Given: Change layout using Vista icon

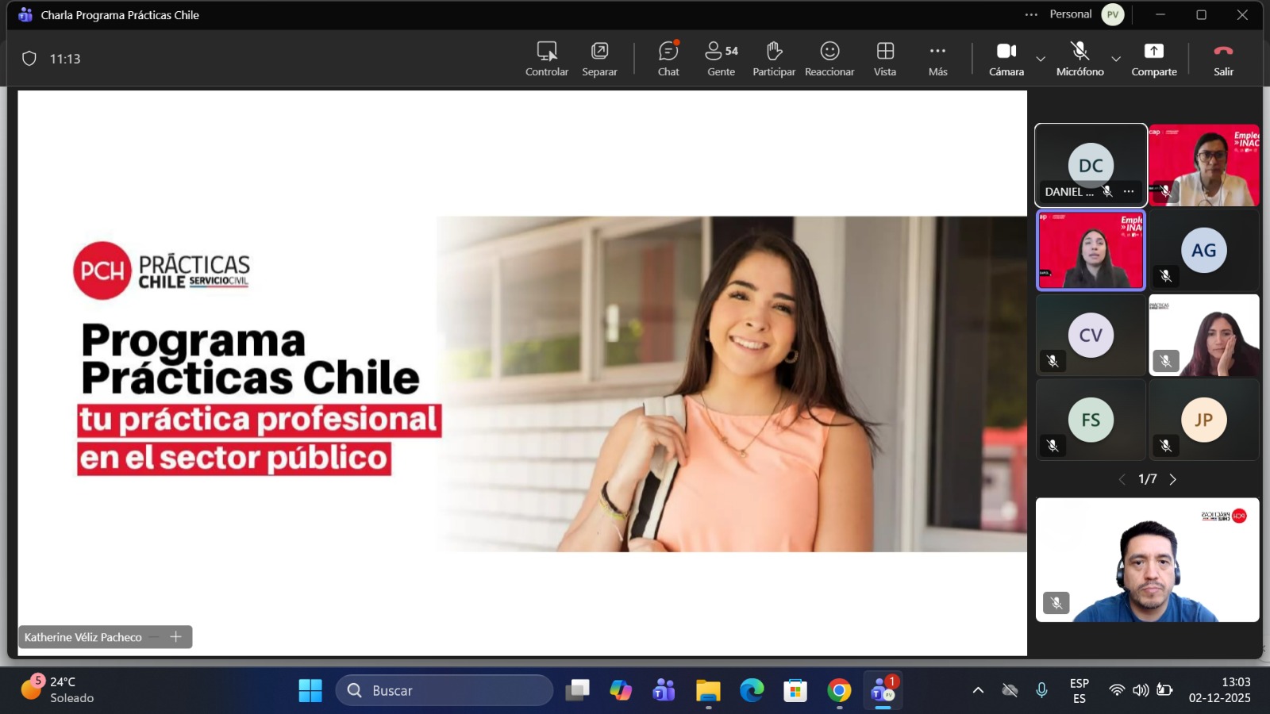Looking at the screenshot, I should 885,59.
